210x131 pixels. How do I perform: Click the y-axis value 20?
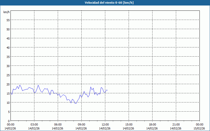tap(8, 84)
